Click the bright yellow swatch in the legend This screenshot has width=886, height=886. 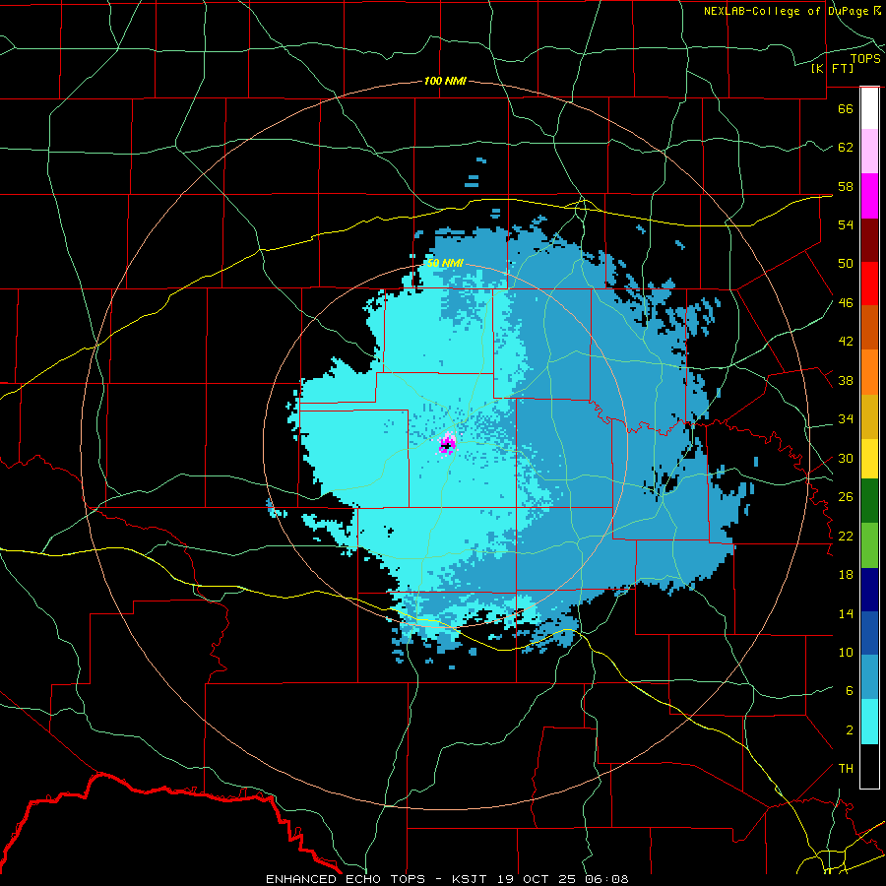coord(869,458)
